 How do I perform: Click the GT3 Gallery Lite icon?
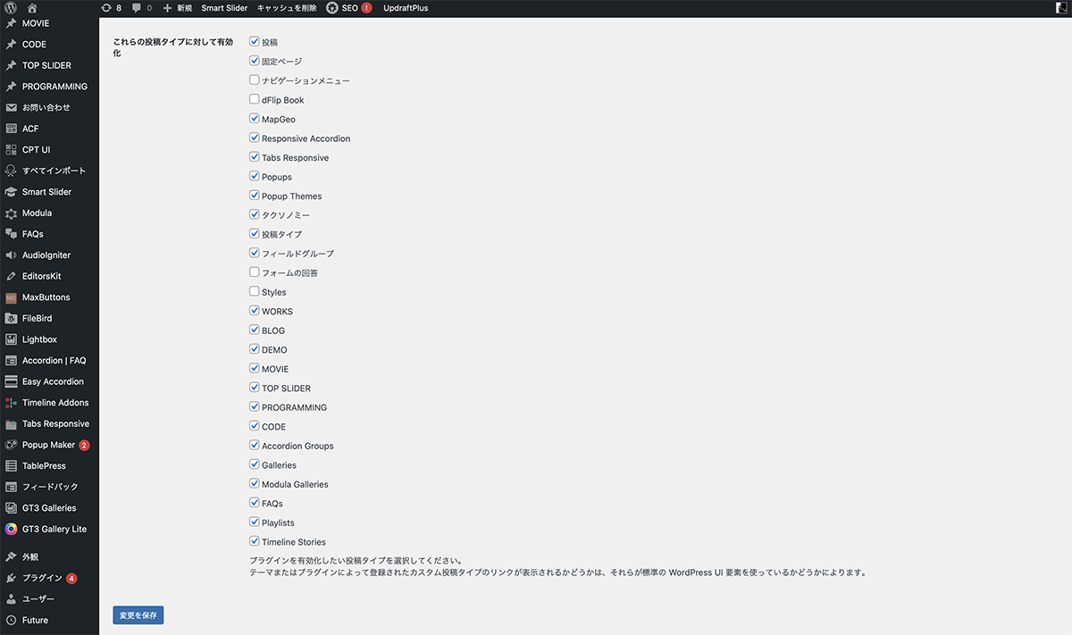(x=11, y=530)
